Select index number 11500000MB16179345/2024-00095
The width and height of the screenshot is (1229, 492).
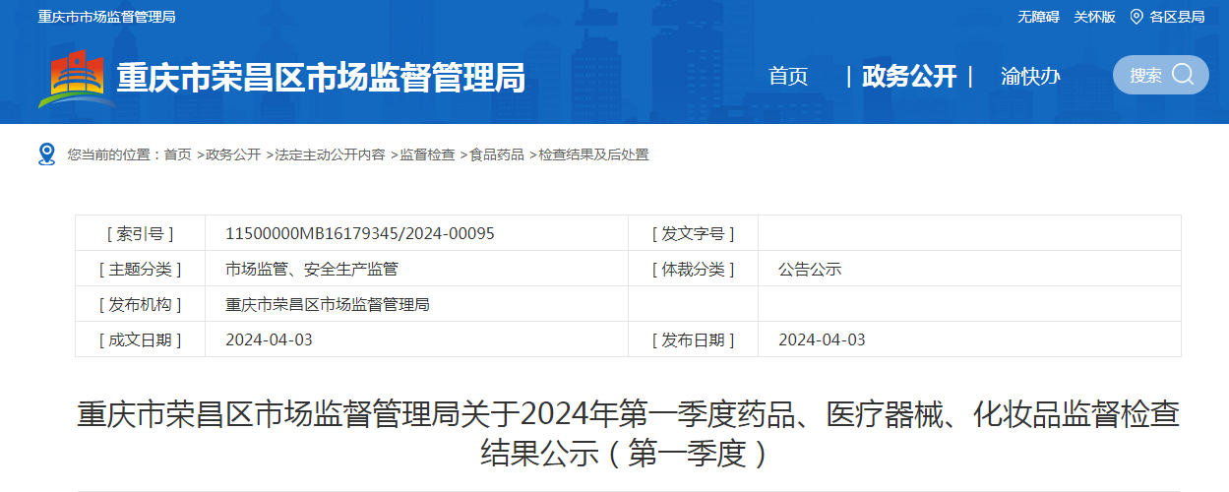pyautogui.click(x=360, y=233)
